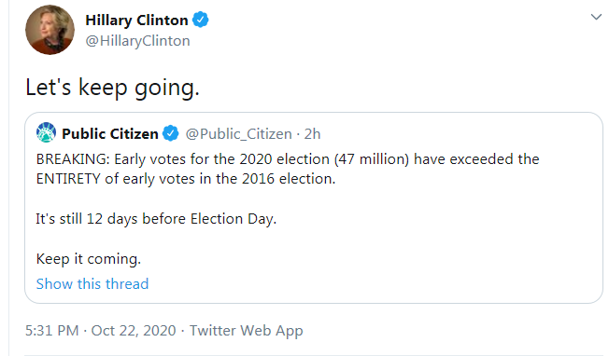Open the @Public_Citizen handle
The image size is (609, 356).
coord(238,134)
